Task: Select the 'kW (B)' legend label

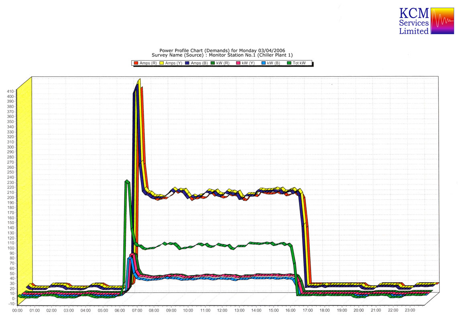Action: click(274, 63)
